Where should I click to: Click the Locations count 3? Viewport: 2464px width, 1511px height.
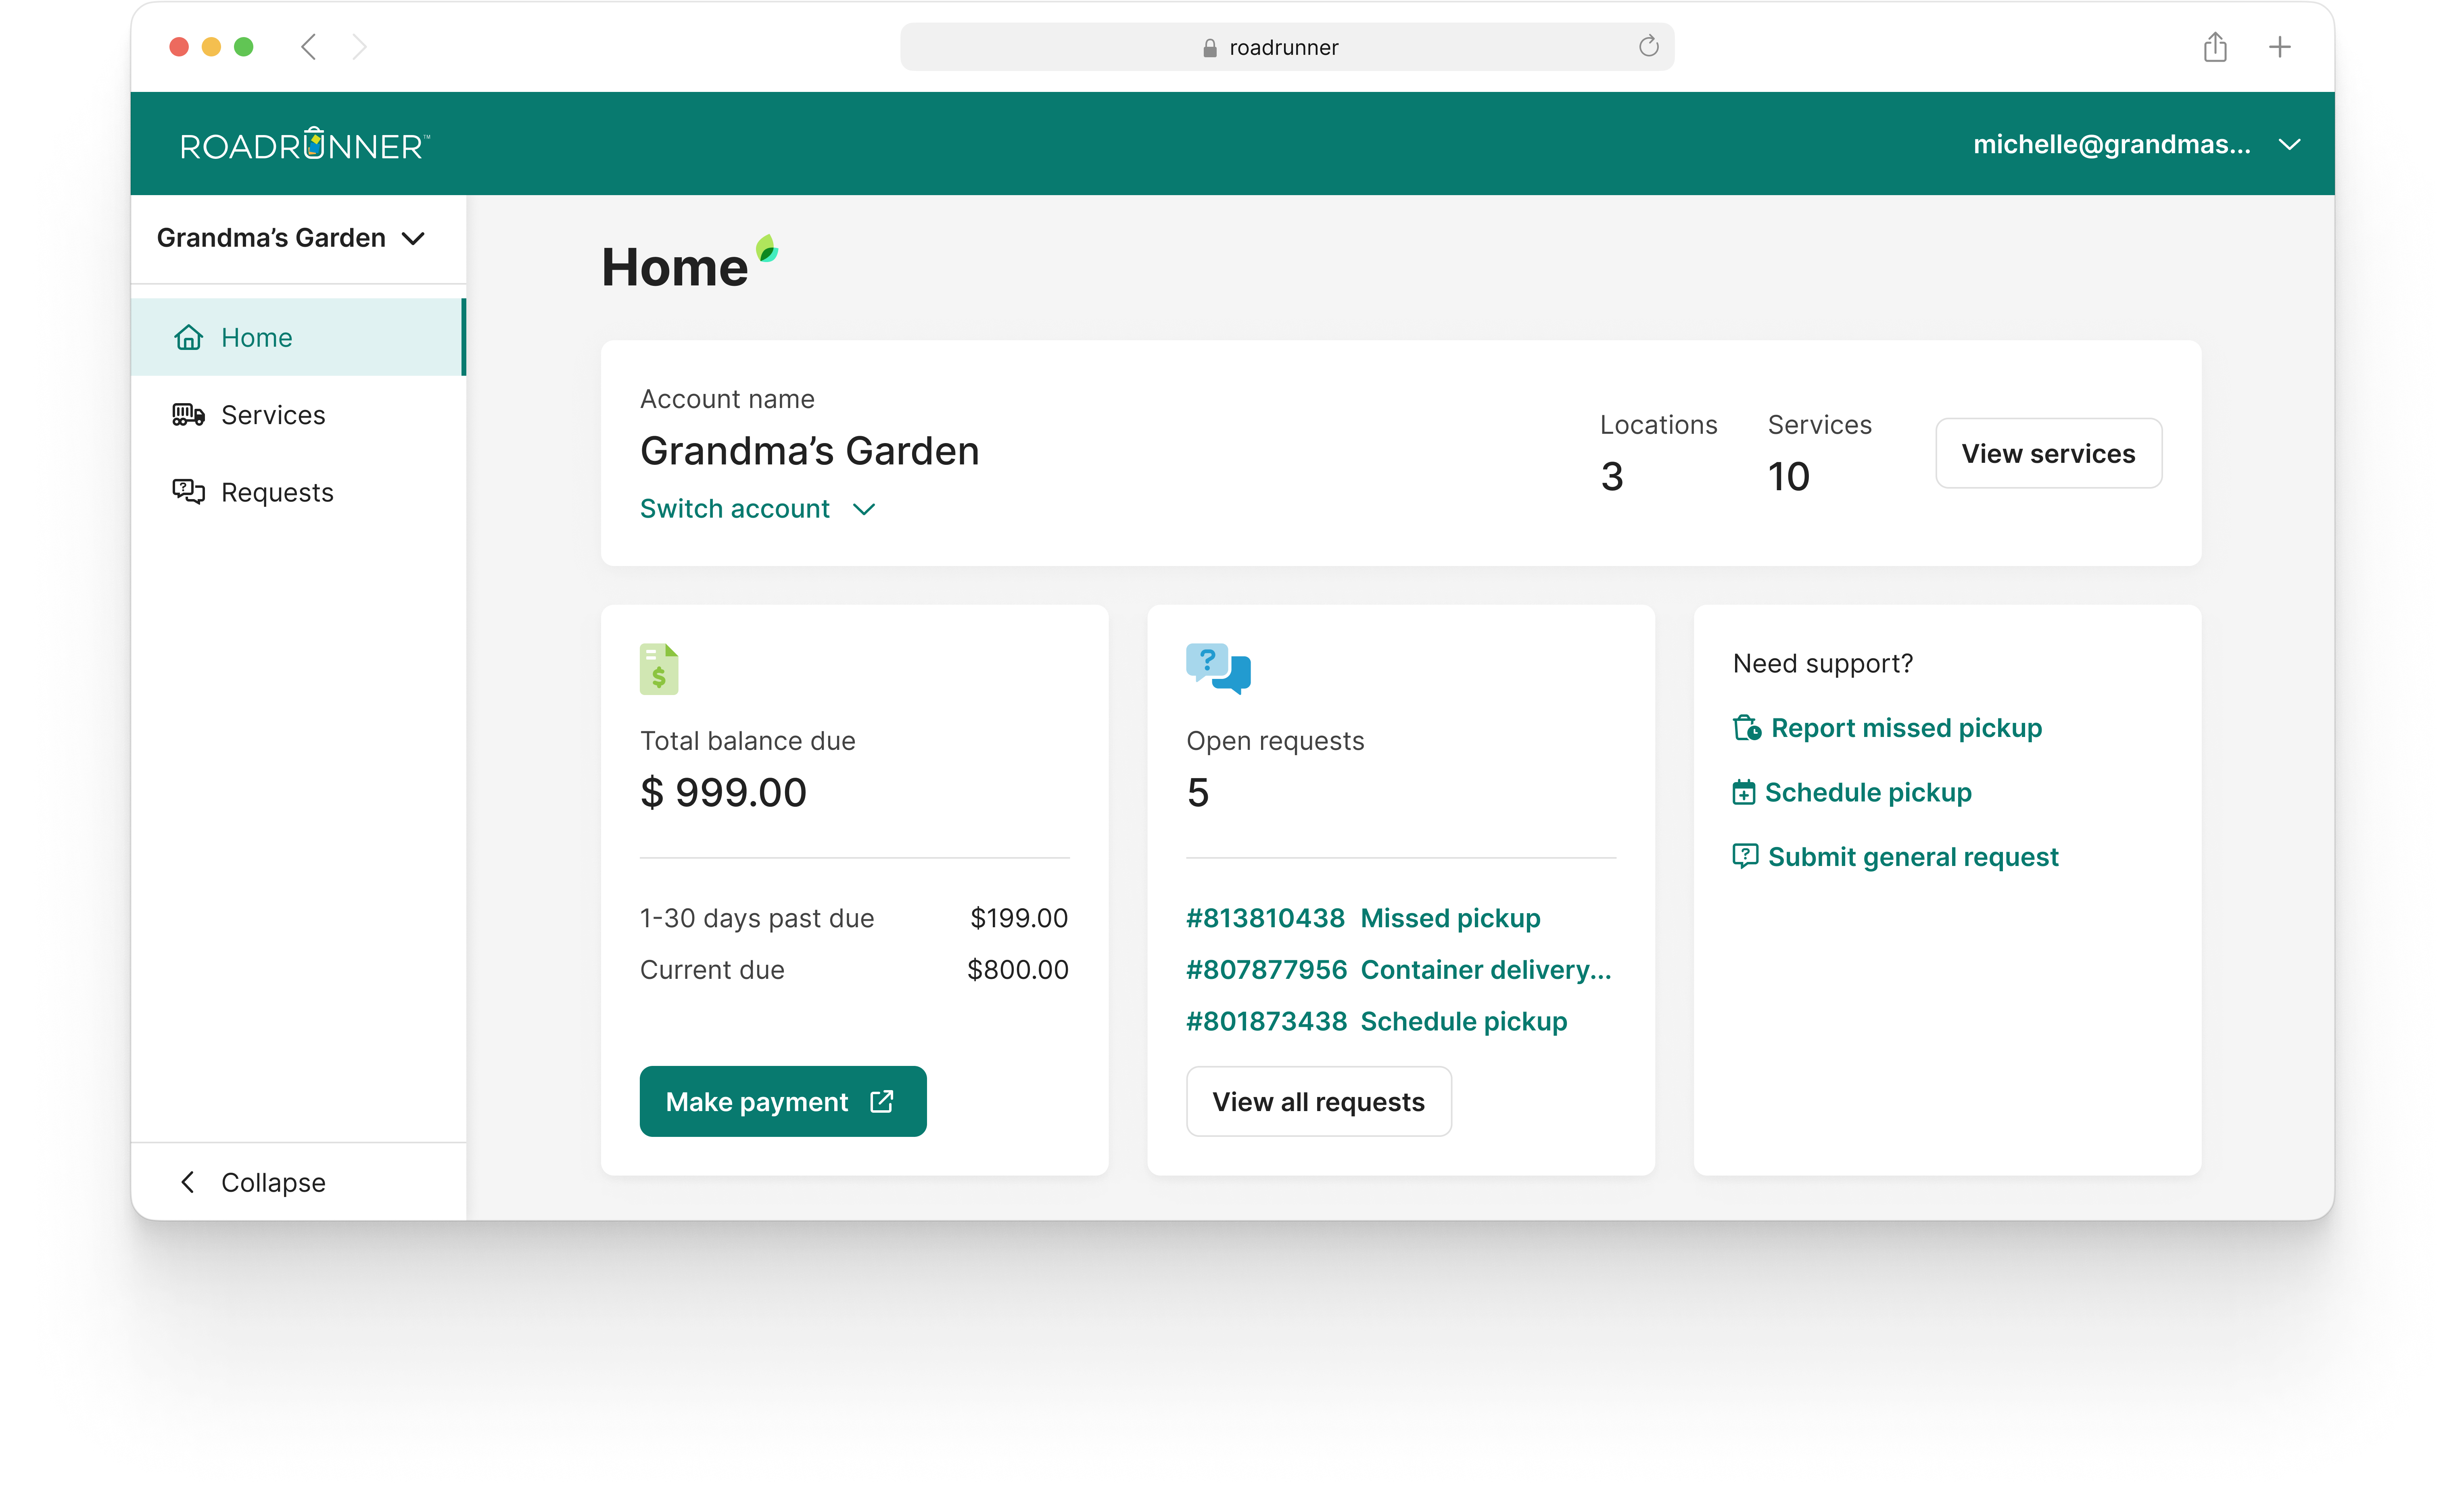pos(1612,477)
